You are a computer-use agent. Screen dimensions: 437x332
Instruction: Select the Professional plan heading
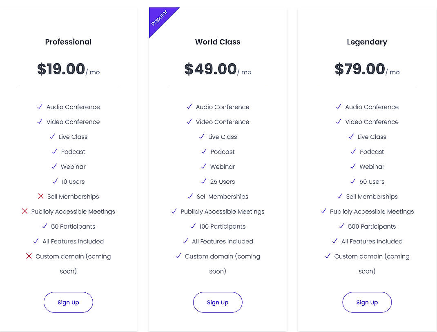[68, 42]
